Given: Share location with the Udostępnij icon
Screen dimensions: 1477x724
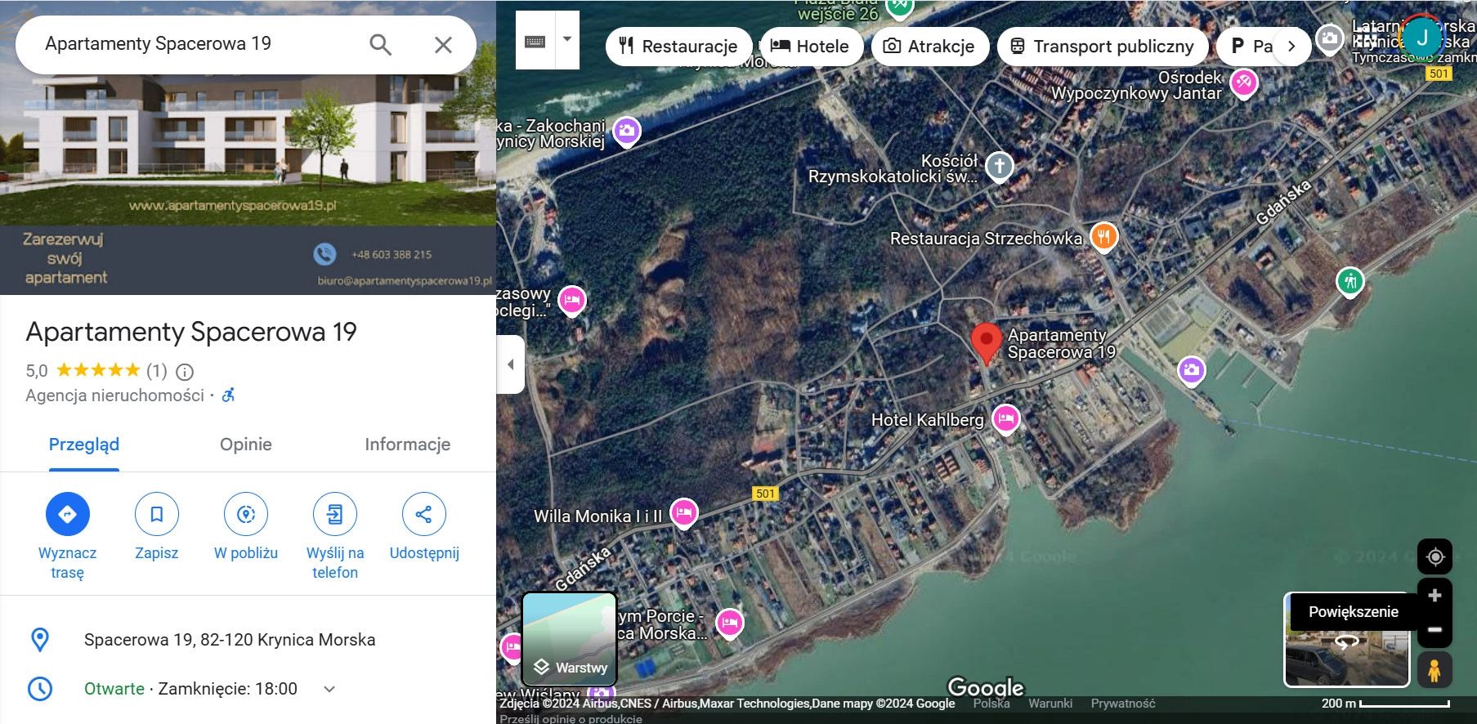Looking at the screenshot, I should pos(423,514).
